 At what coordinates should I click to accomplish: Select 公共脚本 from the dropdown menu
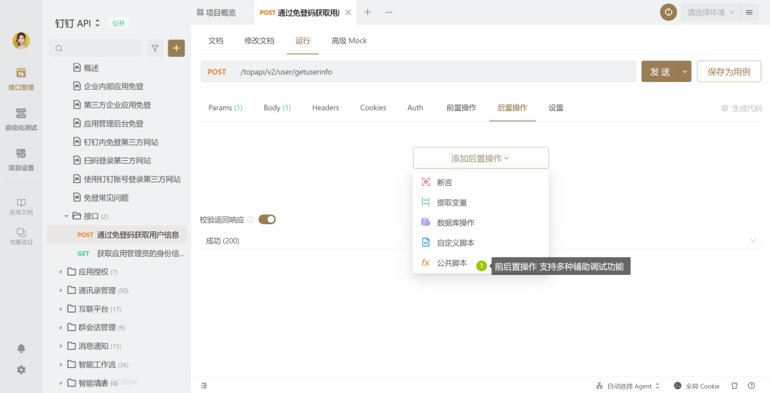pyautogui.click(x=481, y=263)
